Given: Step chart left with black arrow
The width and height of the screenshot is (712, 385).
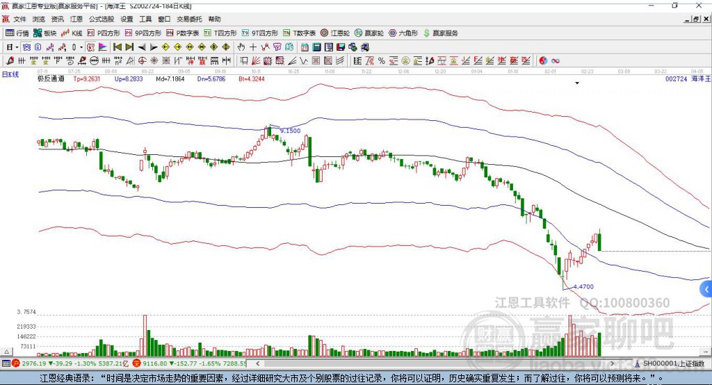Looking at the screenshot, I should [x=142, y=47].
